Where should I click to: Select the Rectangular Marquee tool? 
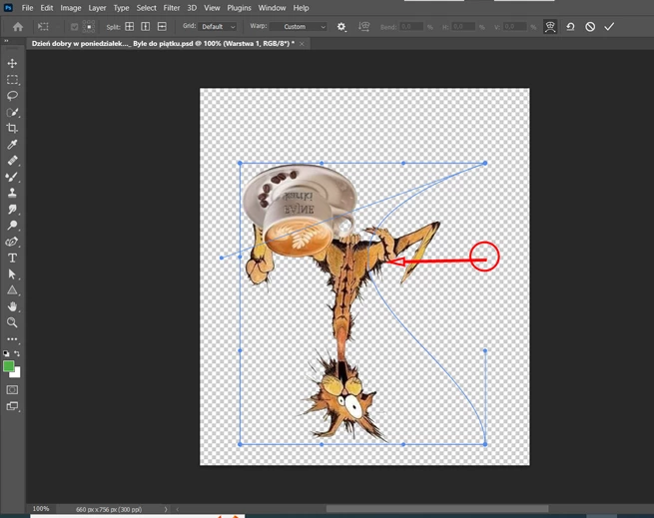tap(12, 79)
